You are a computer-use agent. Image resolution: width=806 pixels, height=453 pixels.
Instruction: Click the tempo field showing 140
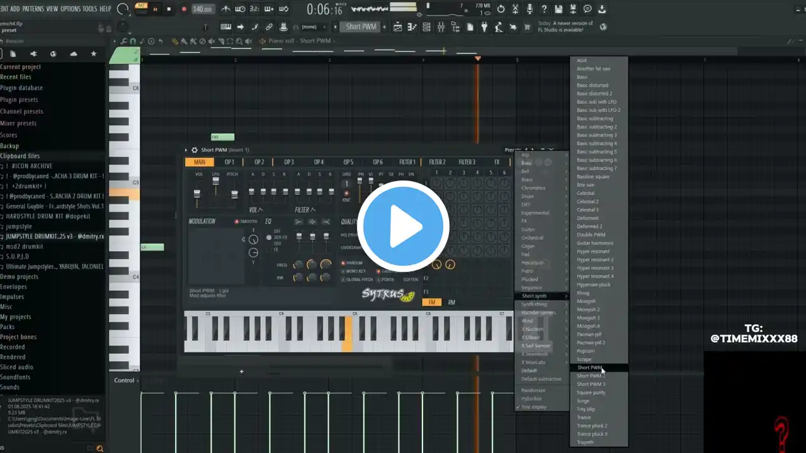coord(202,9)
